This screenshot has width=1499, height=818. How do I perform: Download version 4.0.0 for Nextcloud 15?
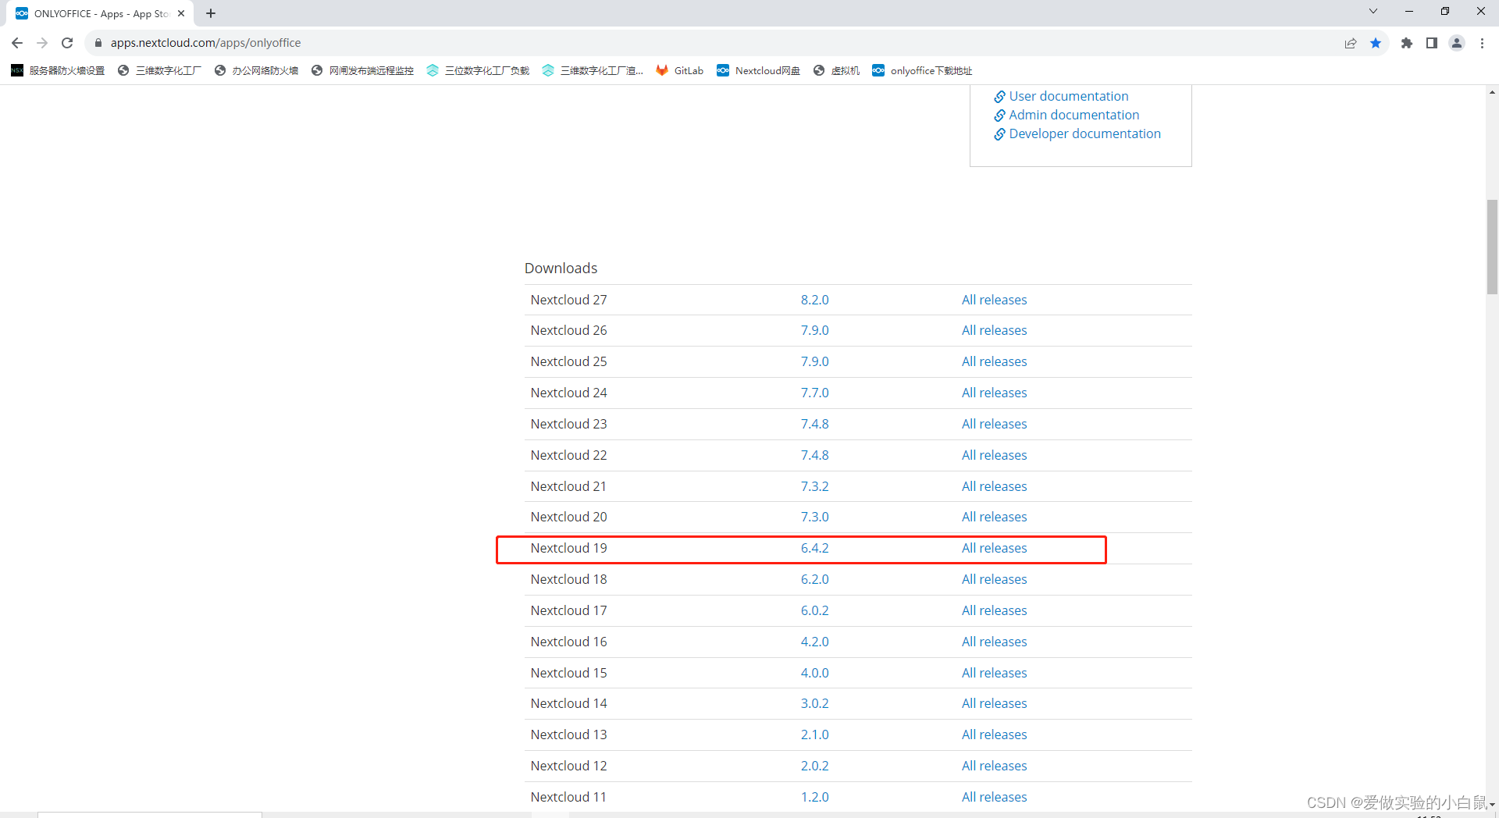coord(814,673)
